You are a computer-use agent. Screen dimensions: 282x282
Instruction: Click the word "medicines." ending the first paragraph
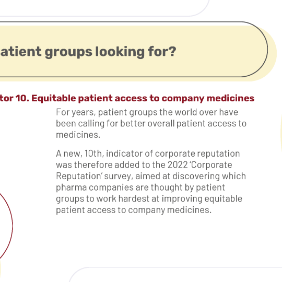click(x=78, y=135)
